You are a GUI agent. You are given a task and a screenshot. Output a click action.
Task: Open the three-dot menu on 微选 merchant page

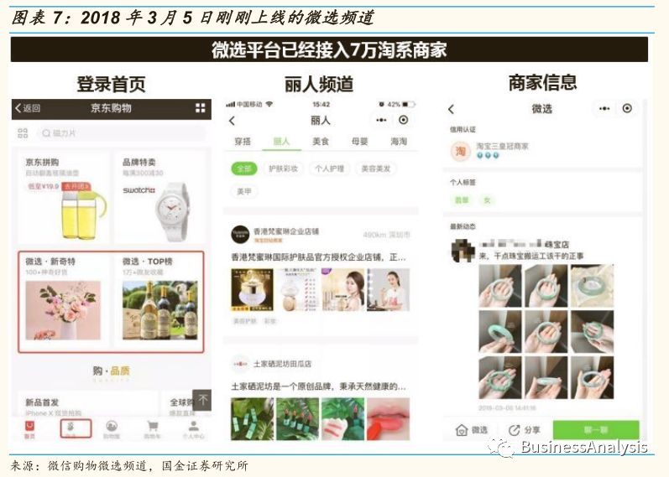[604, 109]
